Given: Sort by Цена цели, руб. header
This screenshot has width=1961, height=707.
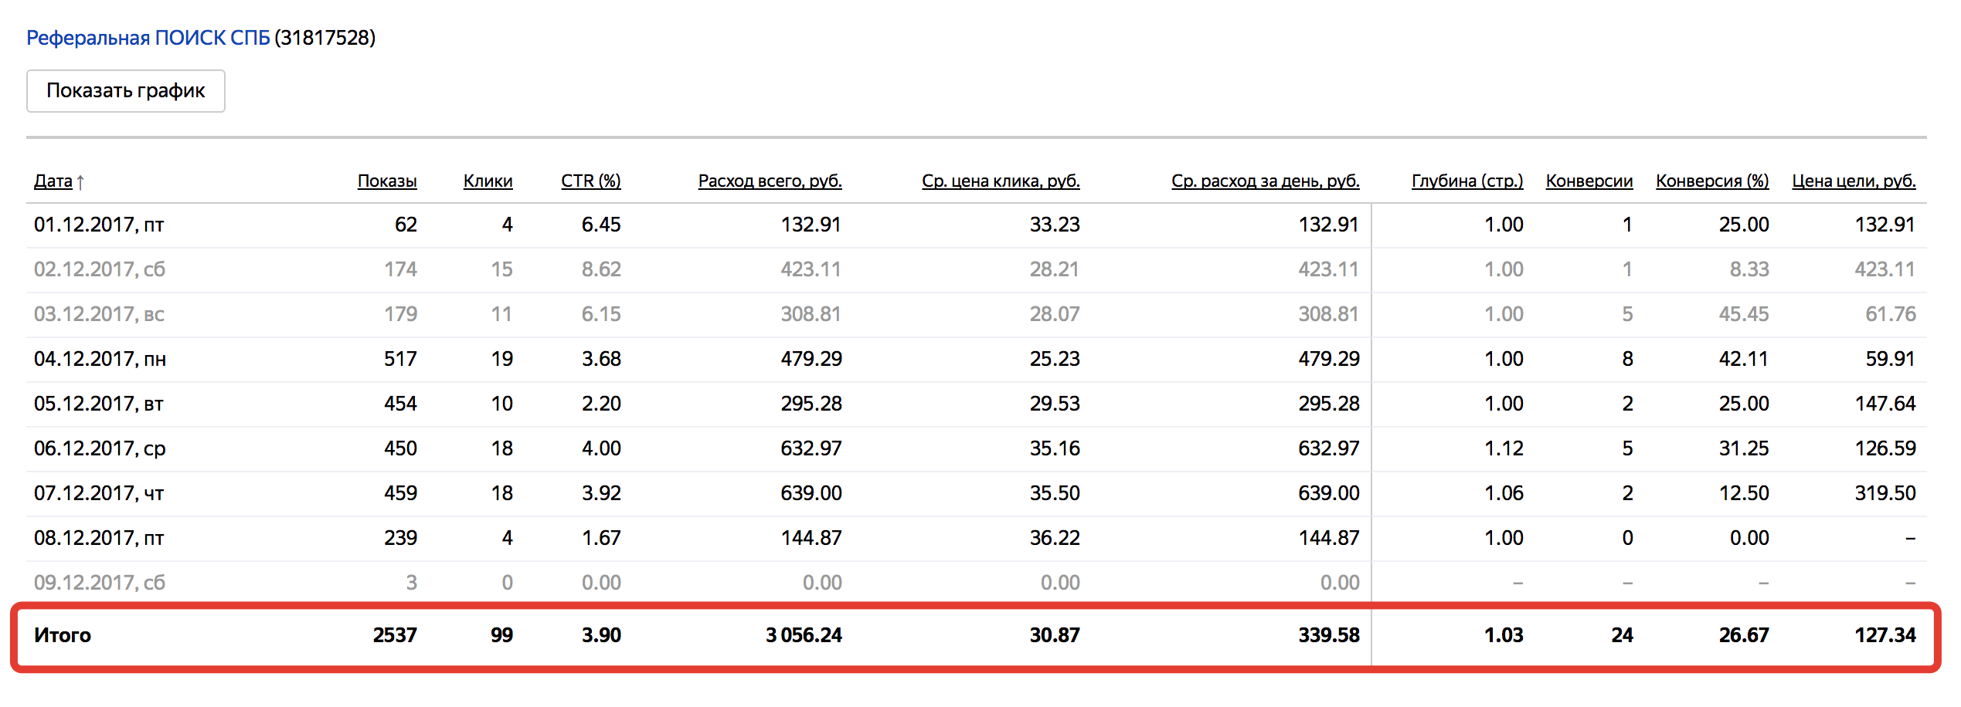Looking at the screenshot, I should tap(1854, 181).
